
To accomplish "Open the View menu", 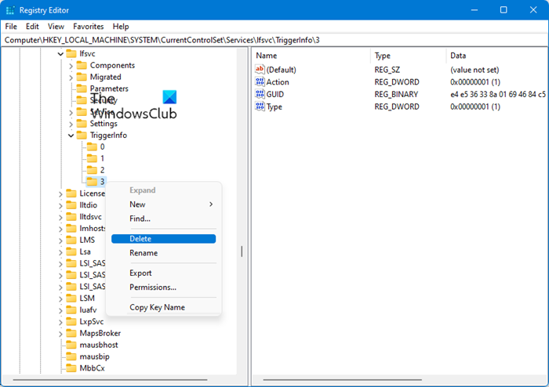I will tap(56, 27).
